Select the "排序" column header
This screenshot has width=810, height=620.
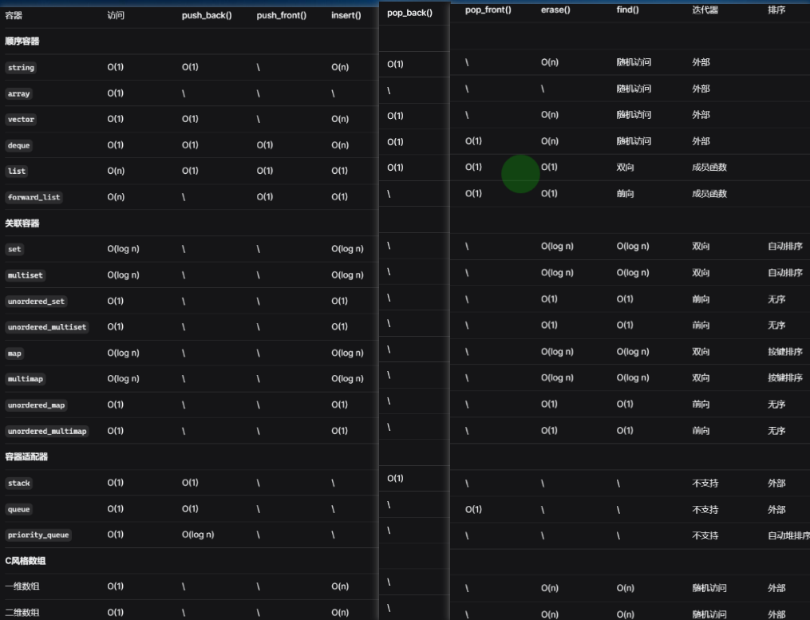[776, 10]
